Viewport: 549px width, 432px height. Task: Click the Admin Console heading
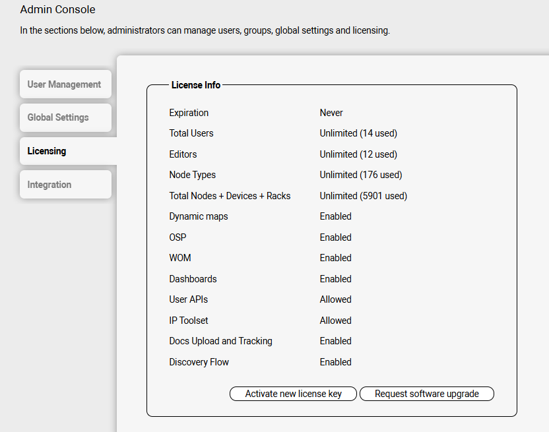(x=57, y=10)
